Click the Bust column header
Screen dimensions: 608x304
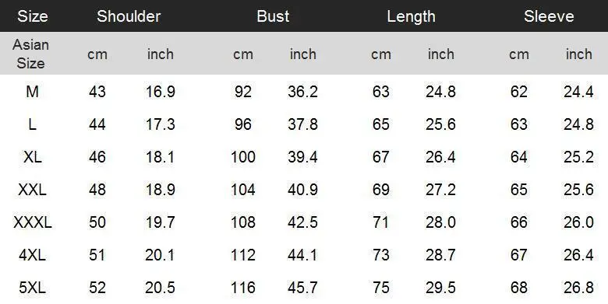coord(273,16)
